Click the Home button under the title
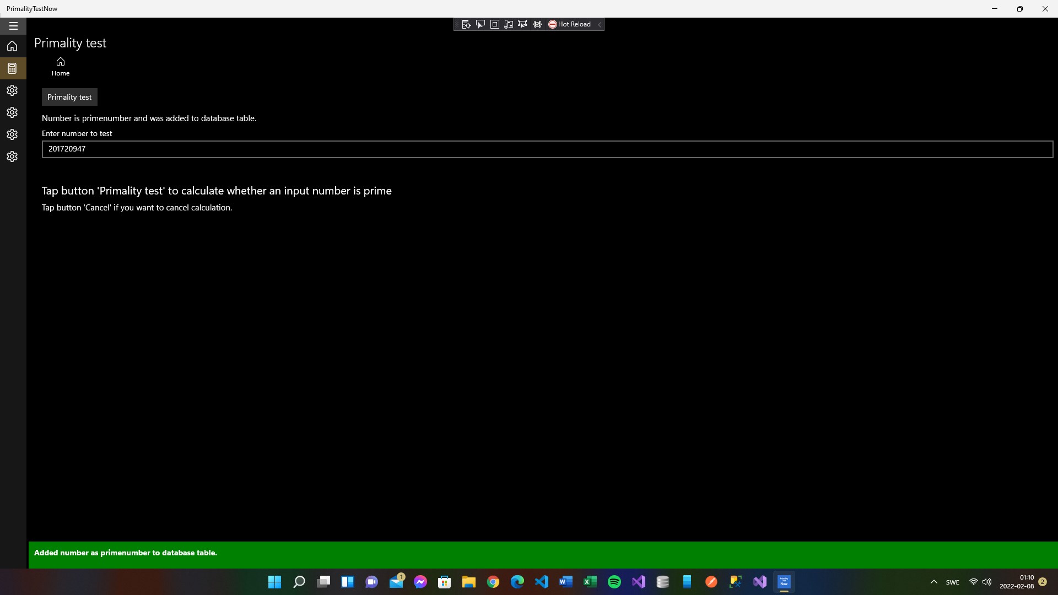Screen dimensions: 1058x595 click(x=61, y=66)
